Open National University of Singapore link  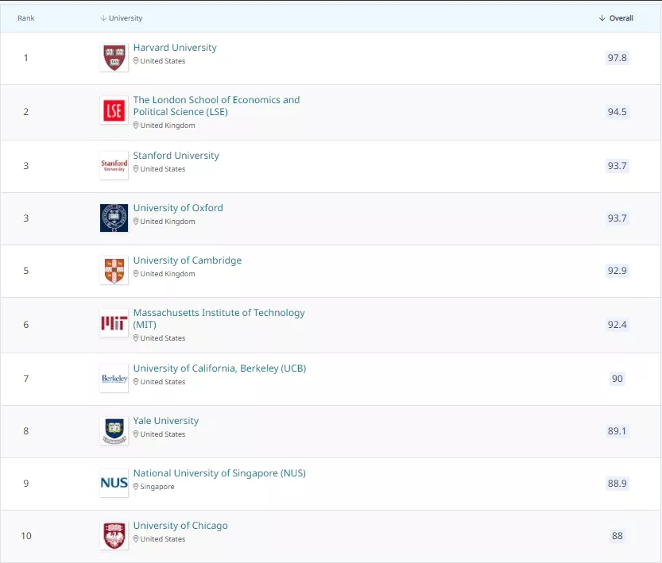219,473
